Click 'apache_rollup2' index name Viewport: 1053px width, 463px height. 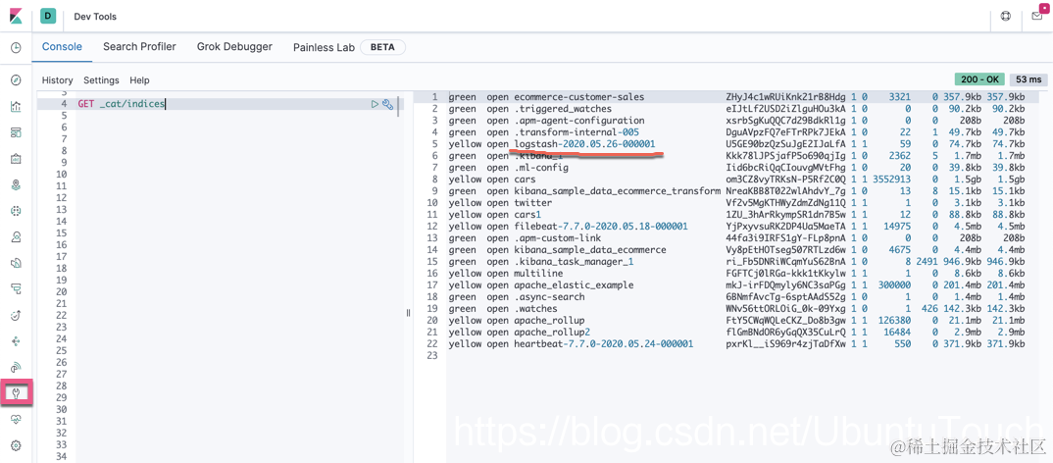point(552,332)
